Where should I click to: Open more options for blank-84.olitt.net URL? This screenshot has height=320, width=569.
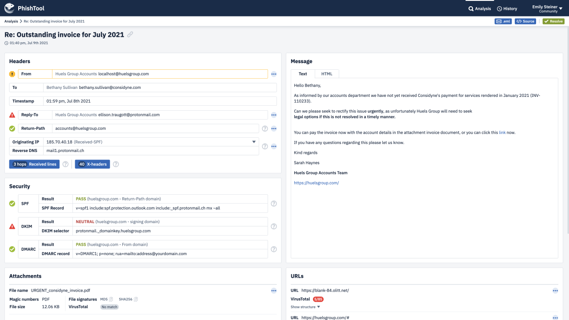[555, 291]
